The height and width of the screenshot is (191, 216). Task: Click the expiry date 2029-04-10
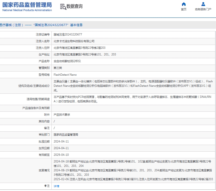pyautogui.click(x=61, y=155)
